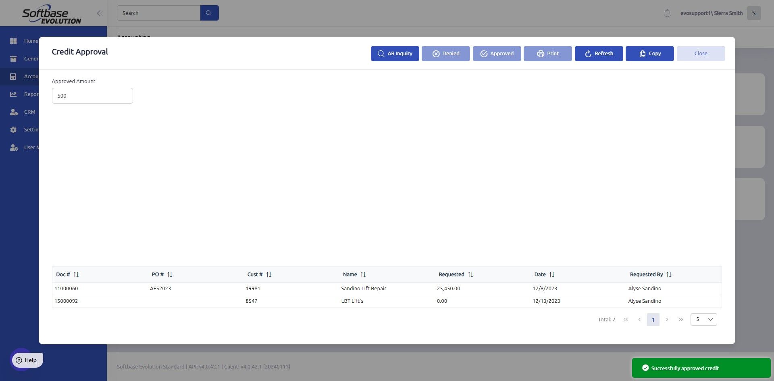Click the LBT Lift's name cell
This screenshot has width=774, height=381.
point(352,301)
